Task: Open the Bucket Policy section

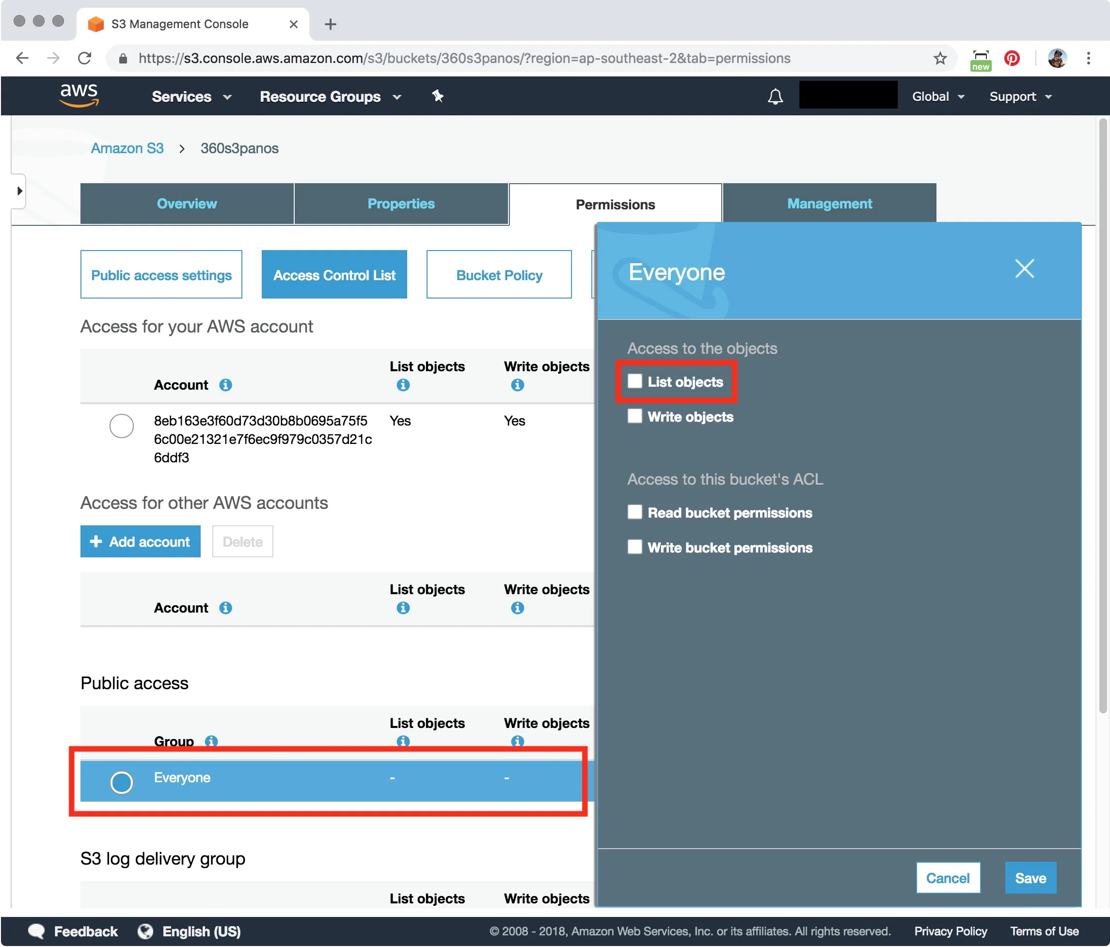Action: 499,275
